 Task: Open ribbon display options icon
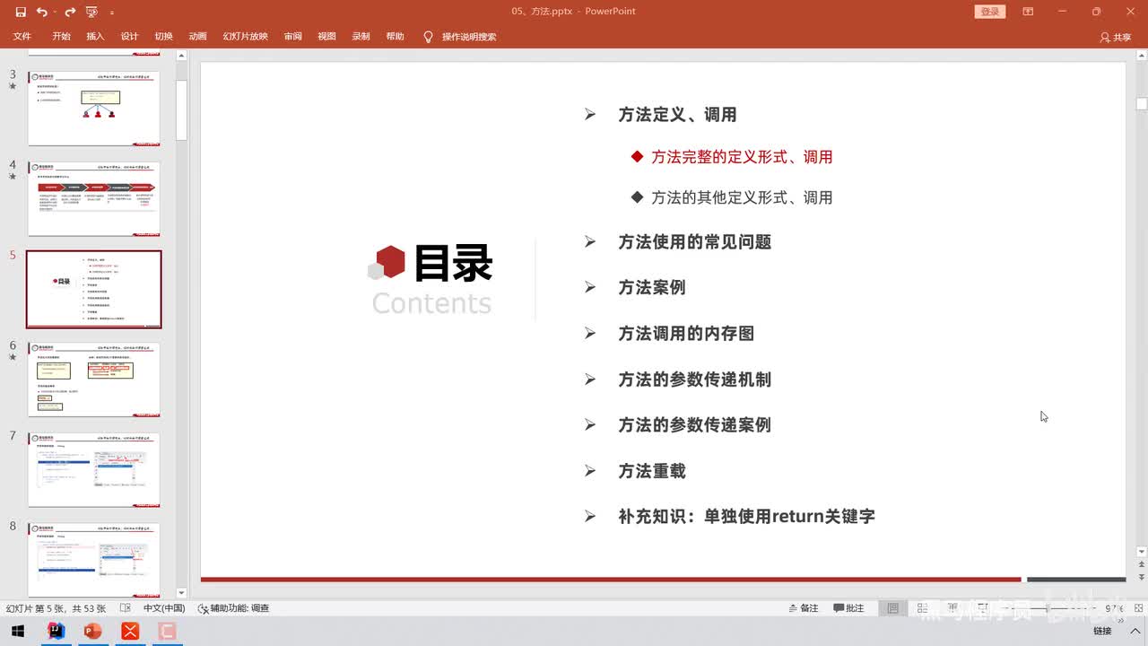pyautogui.click(x=1028, y=12)
